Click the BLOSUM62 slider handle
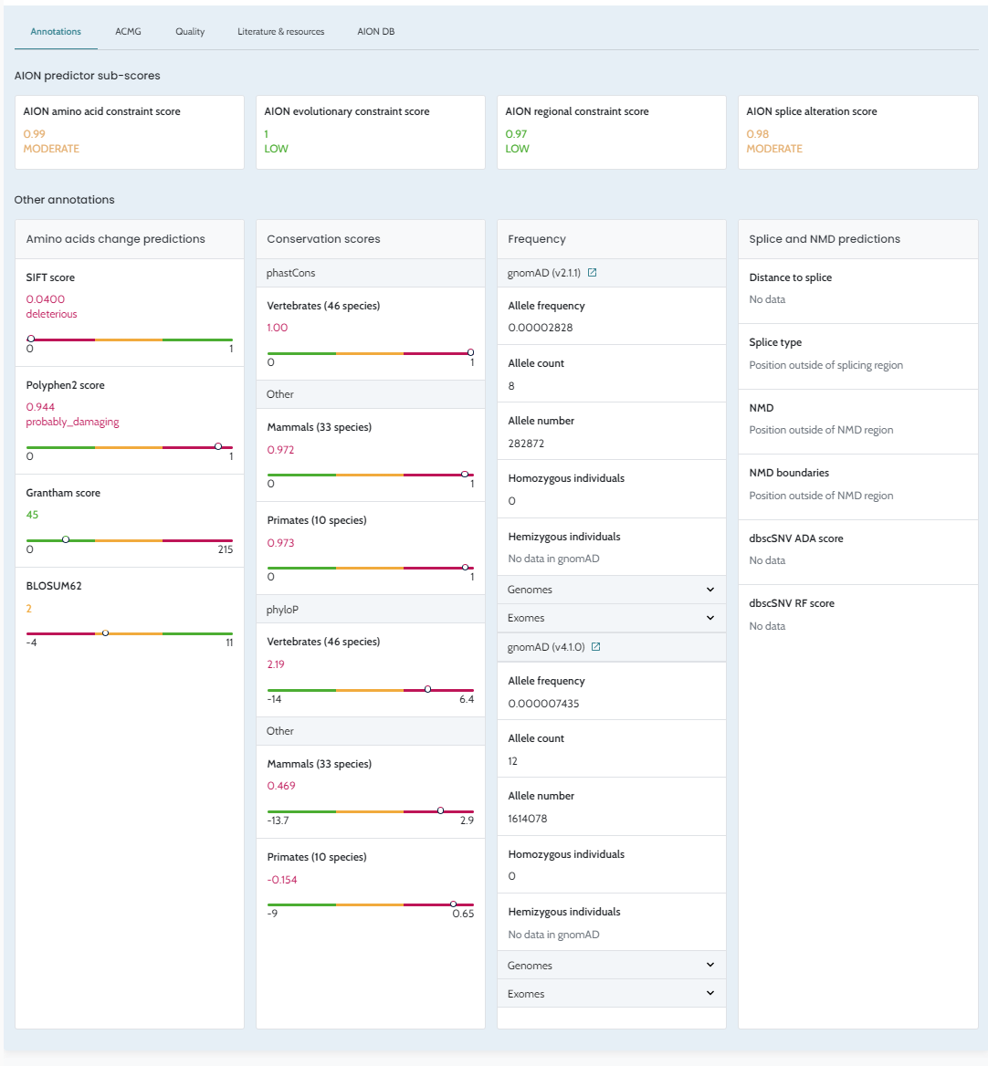 pos(106,632)
